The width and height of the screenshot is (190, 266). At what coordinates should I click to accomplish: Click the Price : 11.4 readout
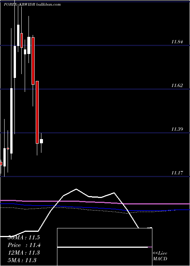coord(24,245)
